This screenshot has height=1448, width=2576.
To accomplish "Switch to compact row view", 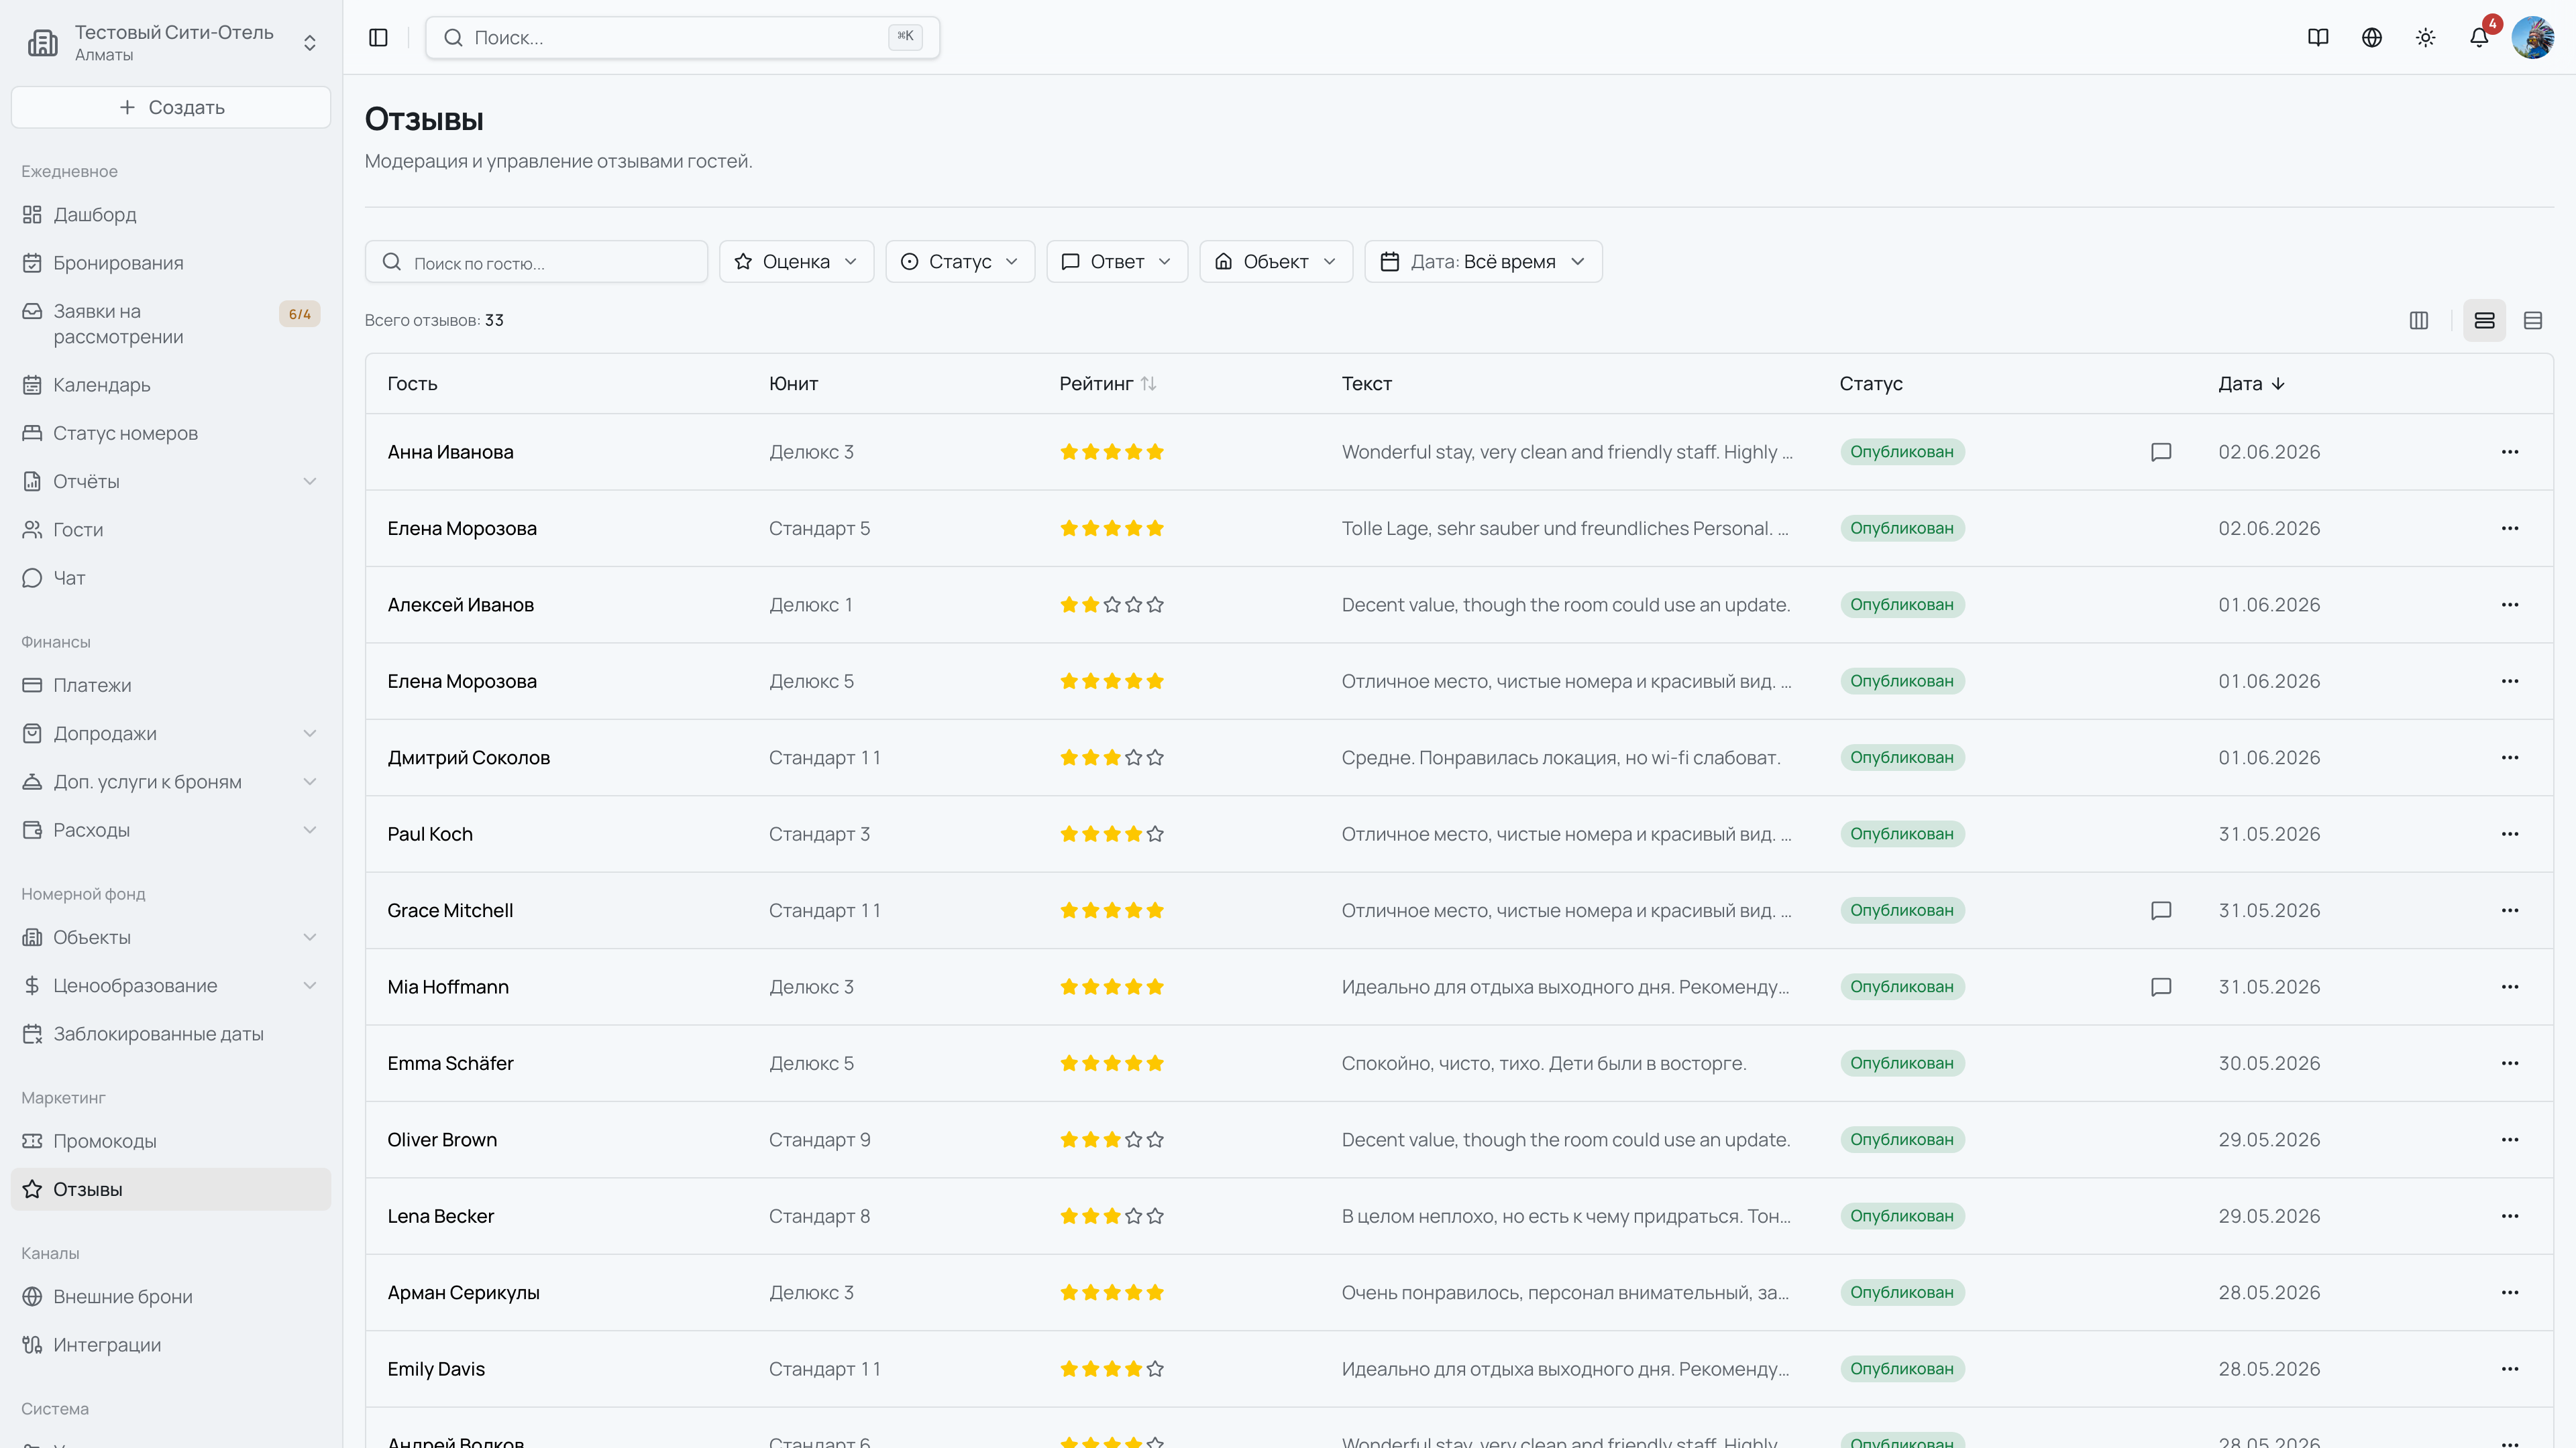I will pos(2533,320).
